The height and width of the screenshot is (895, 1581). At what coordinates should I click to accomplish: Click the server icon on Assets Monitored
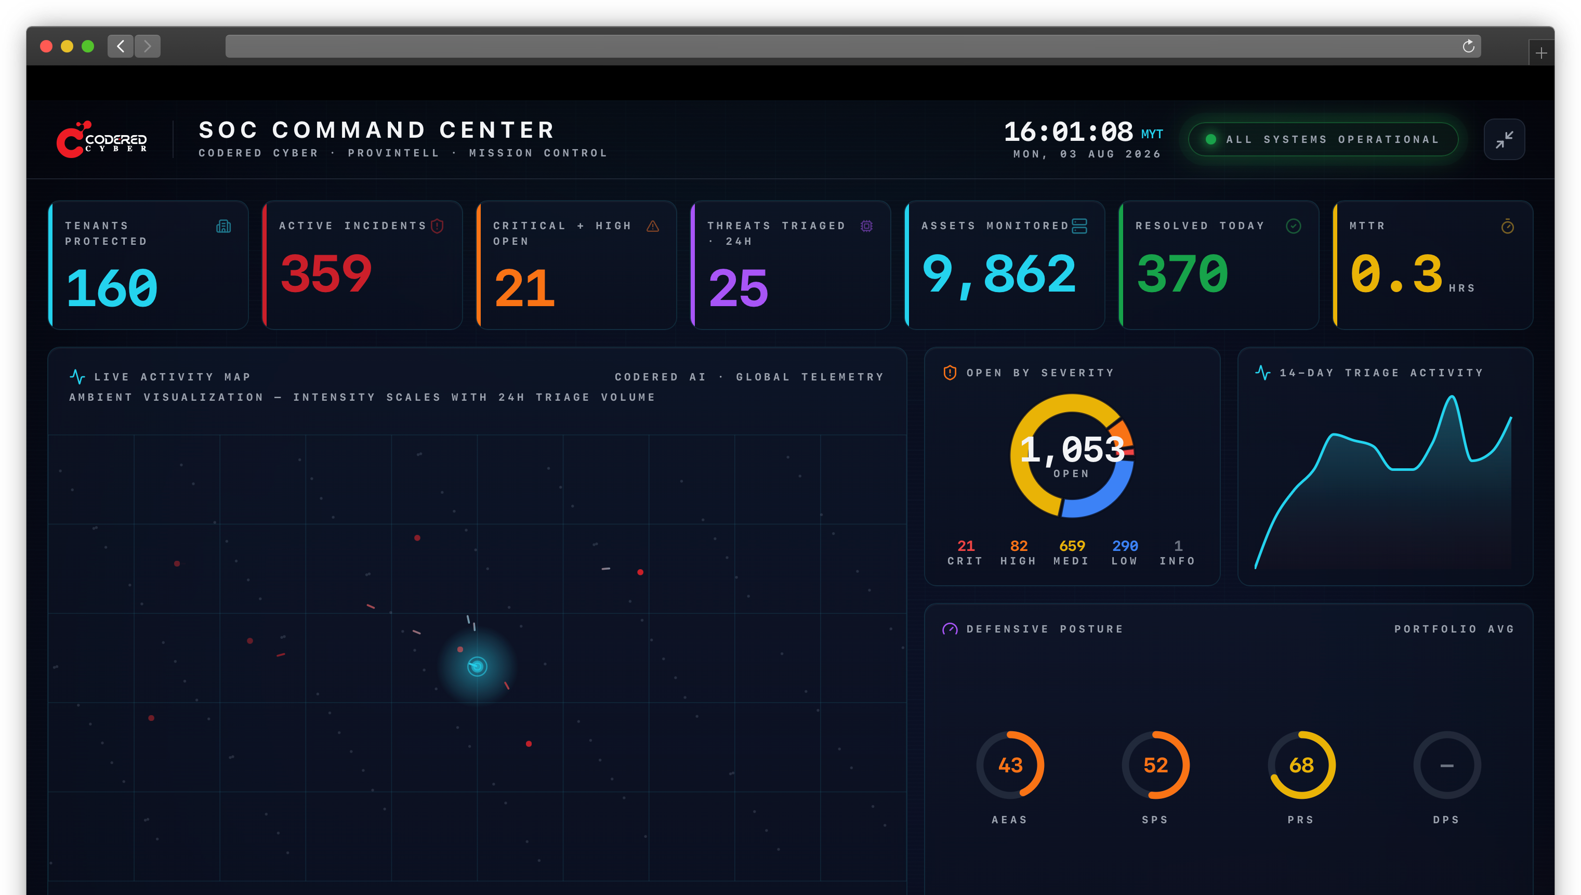pyautogui.click(x=1079, y=226)
